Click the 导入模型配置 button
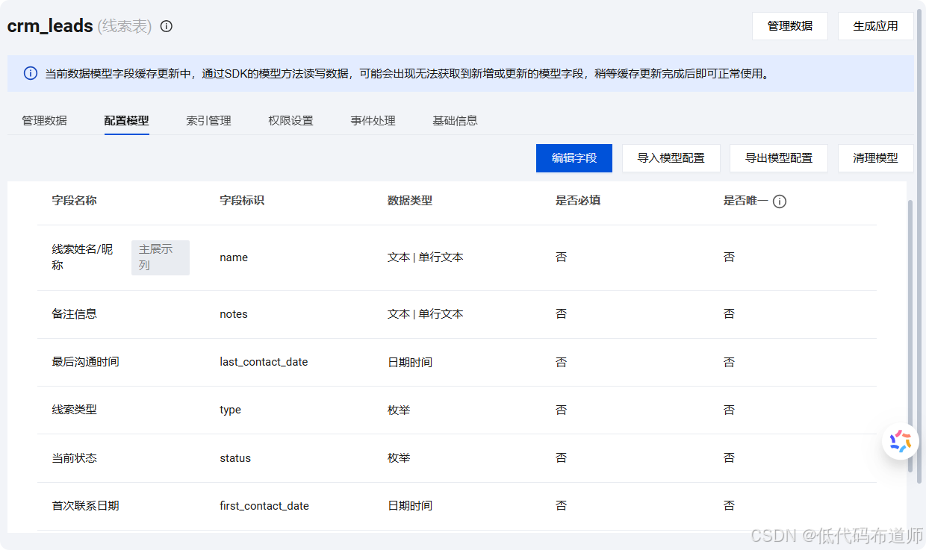Image resolution: width=926 pixels, height=550 pixels. [x=671, y=158]
